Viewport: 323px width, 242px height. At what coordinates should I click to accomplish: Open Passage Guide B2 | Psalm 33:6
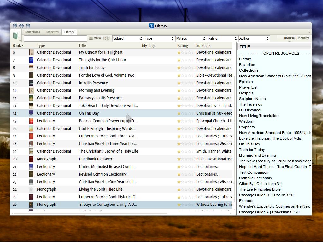pos(266,195)
